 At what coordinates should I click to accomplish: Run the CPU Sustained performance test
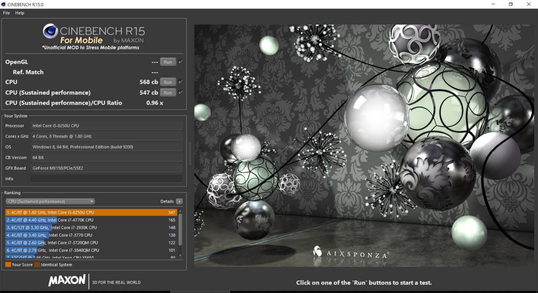click(x=168, y=93)
